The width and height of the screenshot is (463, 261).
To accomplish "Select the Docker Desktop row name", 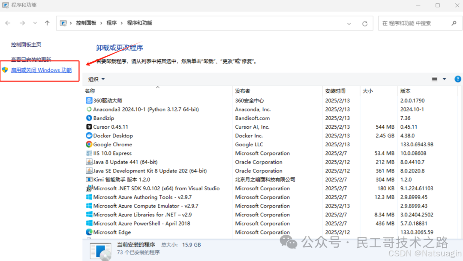I will [x=113, y=136].
